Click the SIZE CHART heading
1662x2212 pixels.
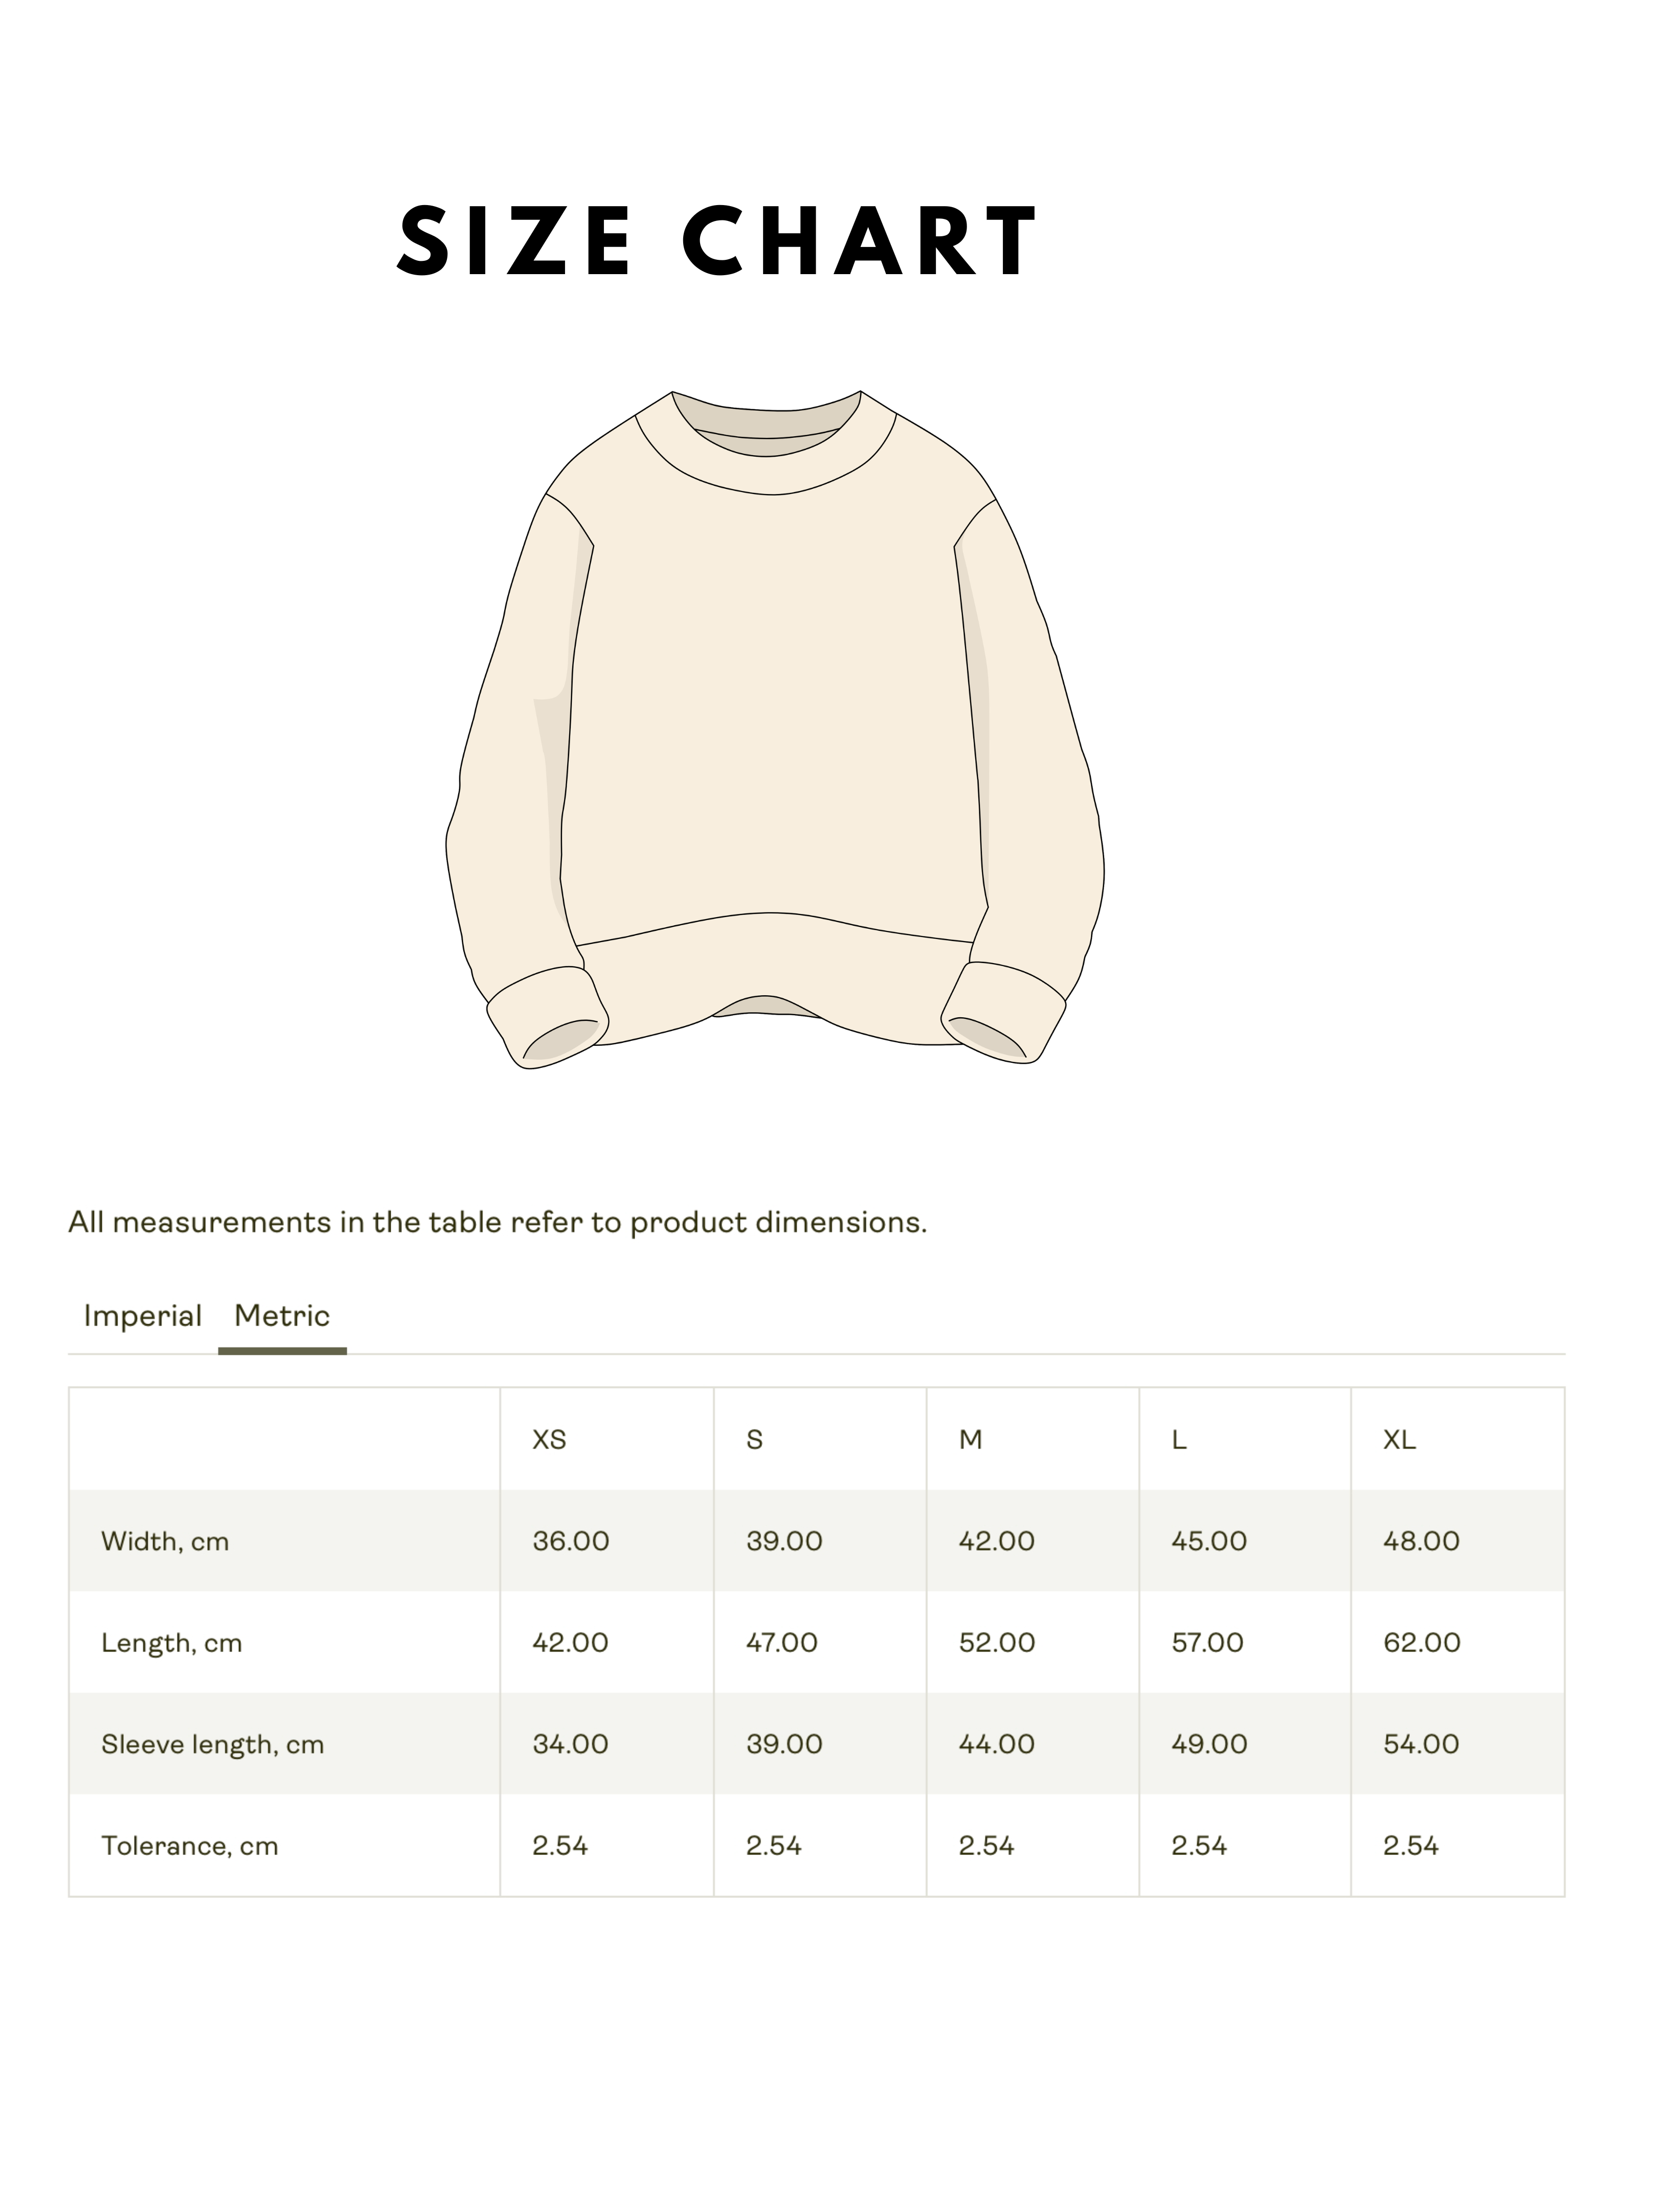tap(717, 241)
